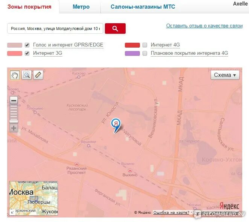Click the ул. Юности street label
The height and width of the screenshot is (222, 249).
point(110,112)
